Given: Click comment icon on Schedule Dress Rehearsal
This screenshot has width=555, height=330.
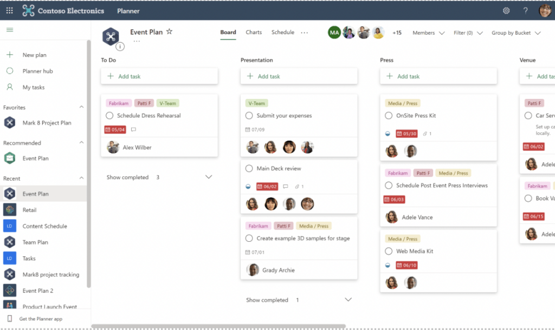Looking at the screenshot, I should pyautogui.click(x=133, y=130).
